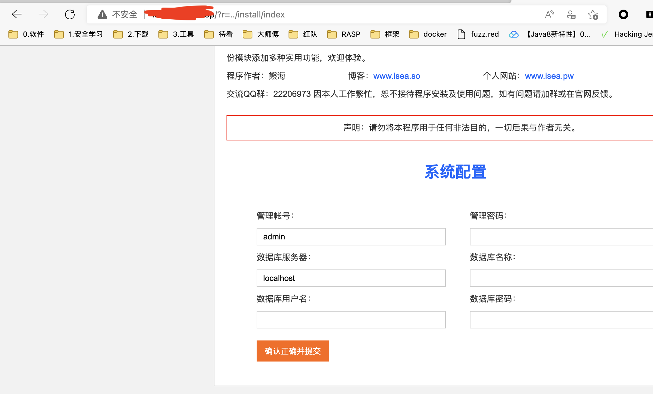Viewport: 653px width, 394px height.
Task: Open the www.isea.pw personal site link
Action: [549, 76]
